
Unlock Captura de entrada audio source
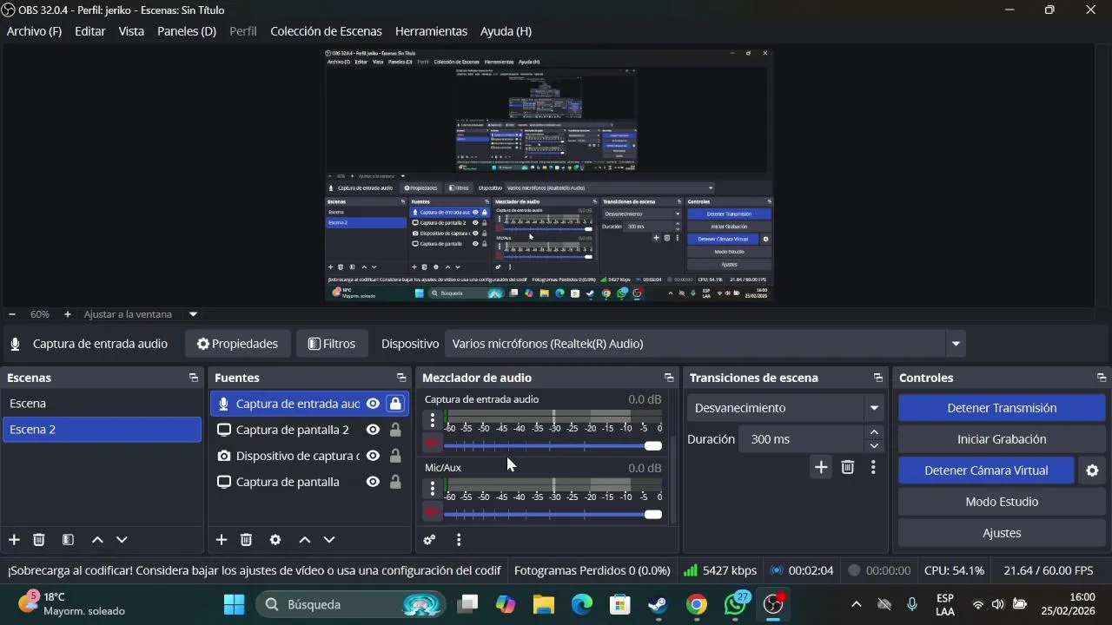[395, 404]
